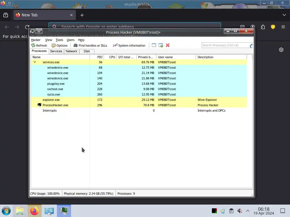Viewport: 290px width, 217px height.
Task: Click the pin icon in Process Hacker title bar
Action: tap(39, 31)
